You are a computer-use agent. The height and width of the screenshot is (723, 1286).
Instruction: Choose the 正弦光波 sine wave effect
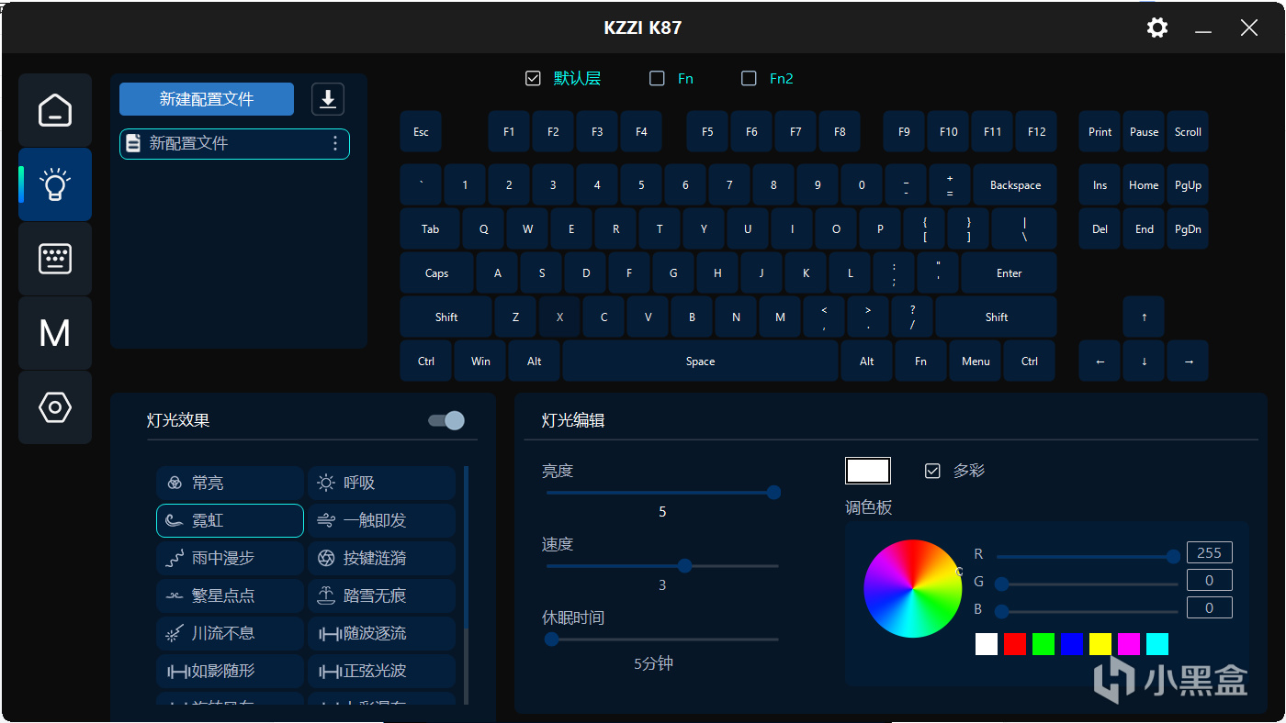click(381, 671)
